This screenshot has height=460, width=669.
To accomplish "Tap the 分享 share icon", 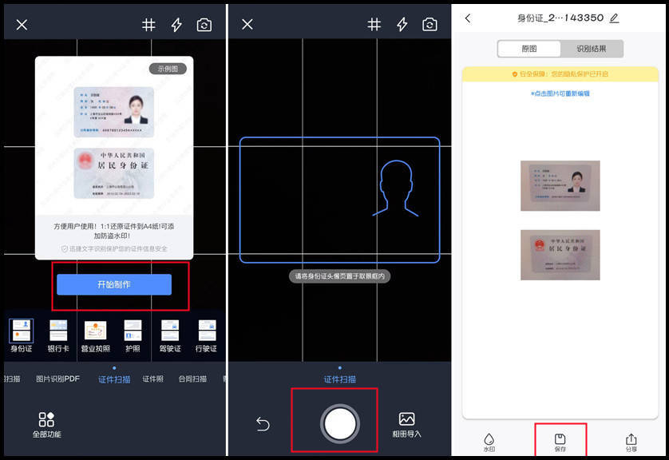I will [x=631, y=442].
